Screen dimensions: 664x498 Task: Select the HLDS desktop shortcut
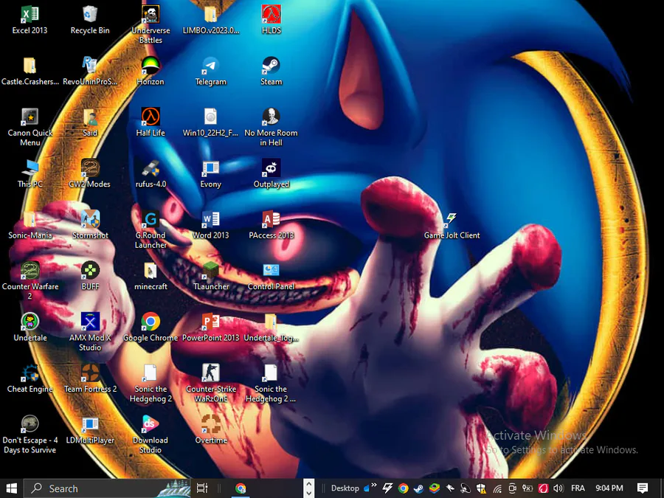point(271,21)
